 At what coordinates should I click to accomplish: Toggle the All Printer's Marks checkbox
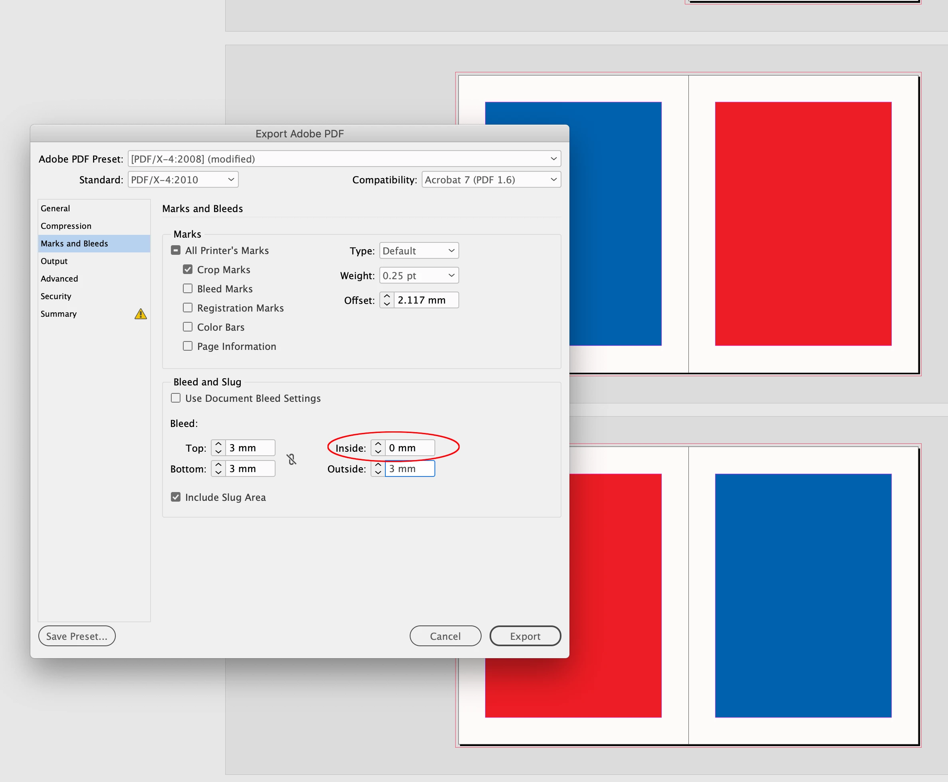(x=176, y=250)
